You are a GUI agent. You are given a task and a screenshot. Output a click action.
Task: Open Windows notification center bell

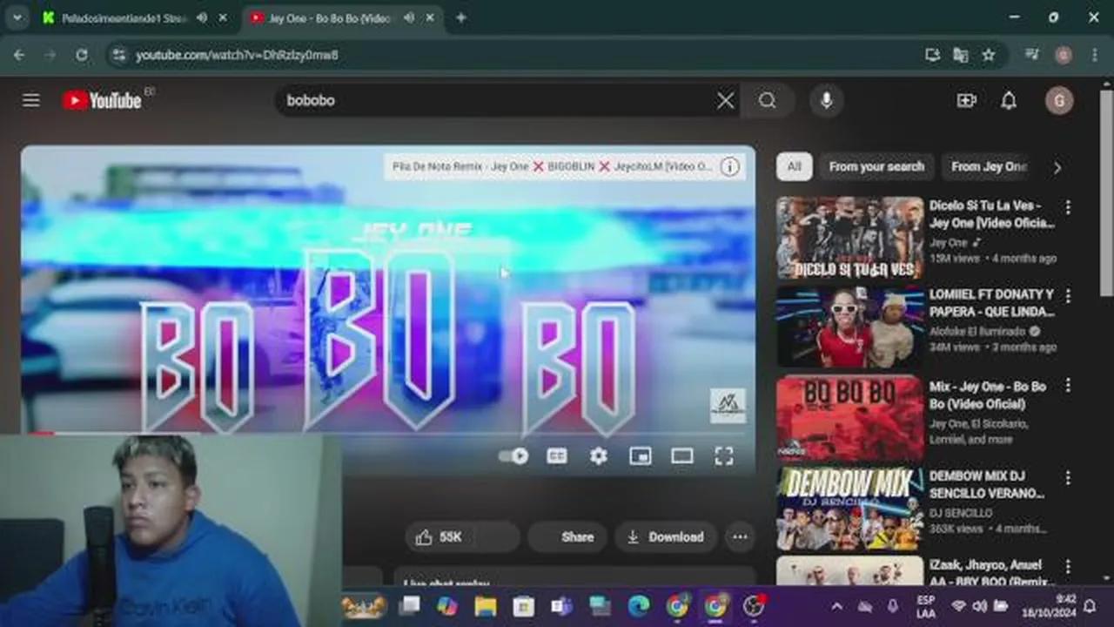(x=1089, y=606)
